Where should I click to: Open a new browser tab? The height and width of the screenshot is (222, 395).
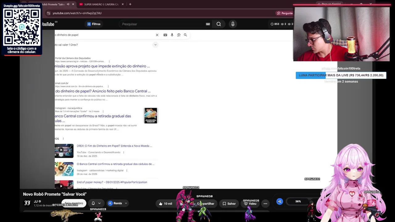(x=130, y=4)
